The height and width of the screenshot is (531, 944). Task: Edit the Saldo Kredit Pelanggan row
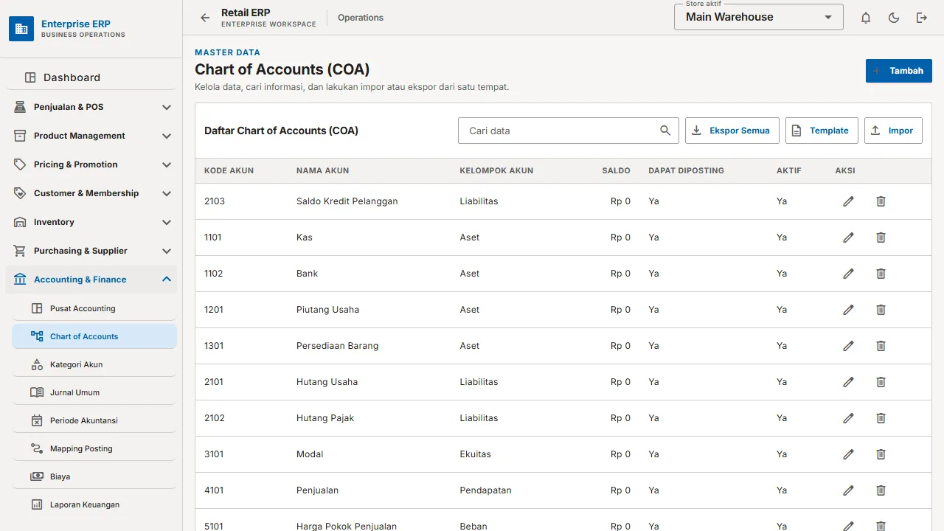coord(848,201)
